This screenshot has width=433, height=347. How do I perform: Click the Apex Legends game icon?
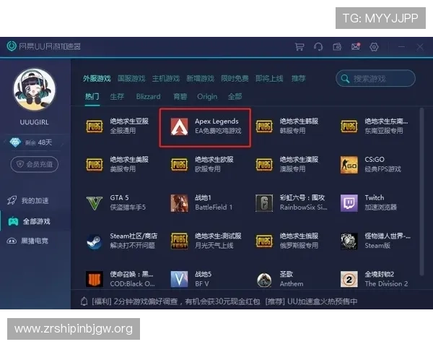pyautogui.click(x=179, y=127)
